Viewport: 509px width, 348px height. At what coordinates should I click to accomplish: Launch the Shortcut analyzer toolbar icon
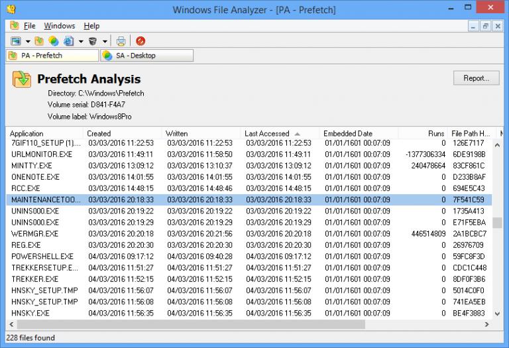[x=53, y=41]
